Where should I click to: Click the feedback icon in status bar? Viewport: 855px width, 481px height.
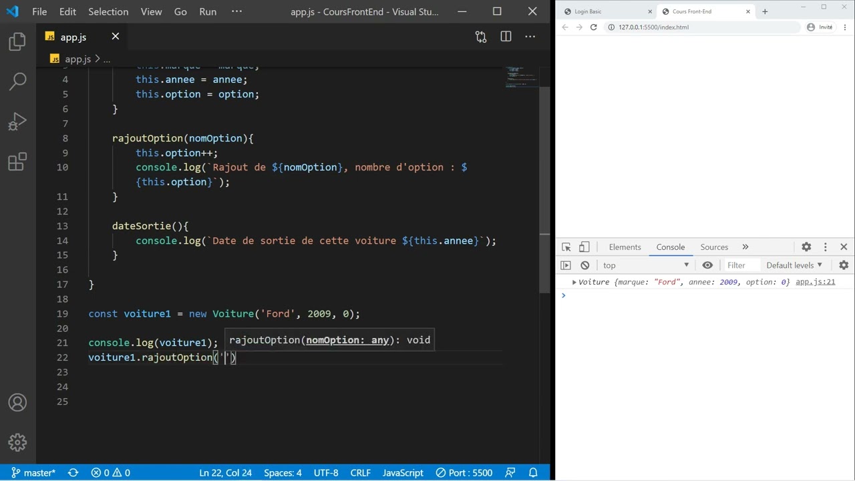pos(510,472)
